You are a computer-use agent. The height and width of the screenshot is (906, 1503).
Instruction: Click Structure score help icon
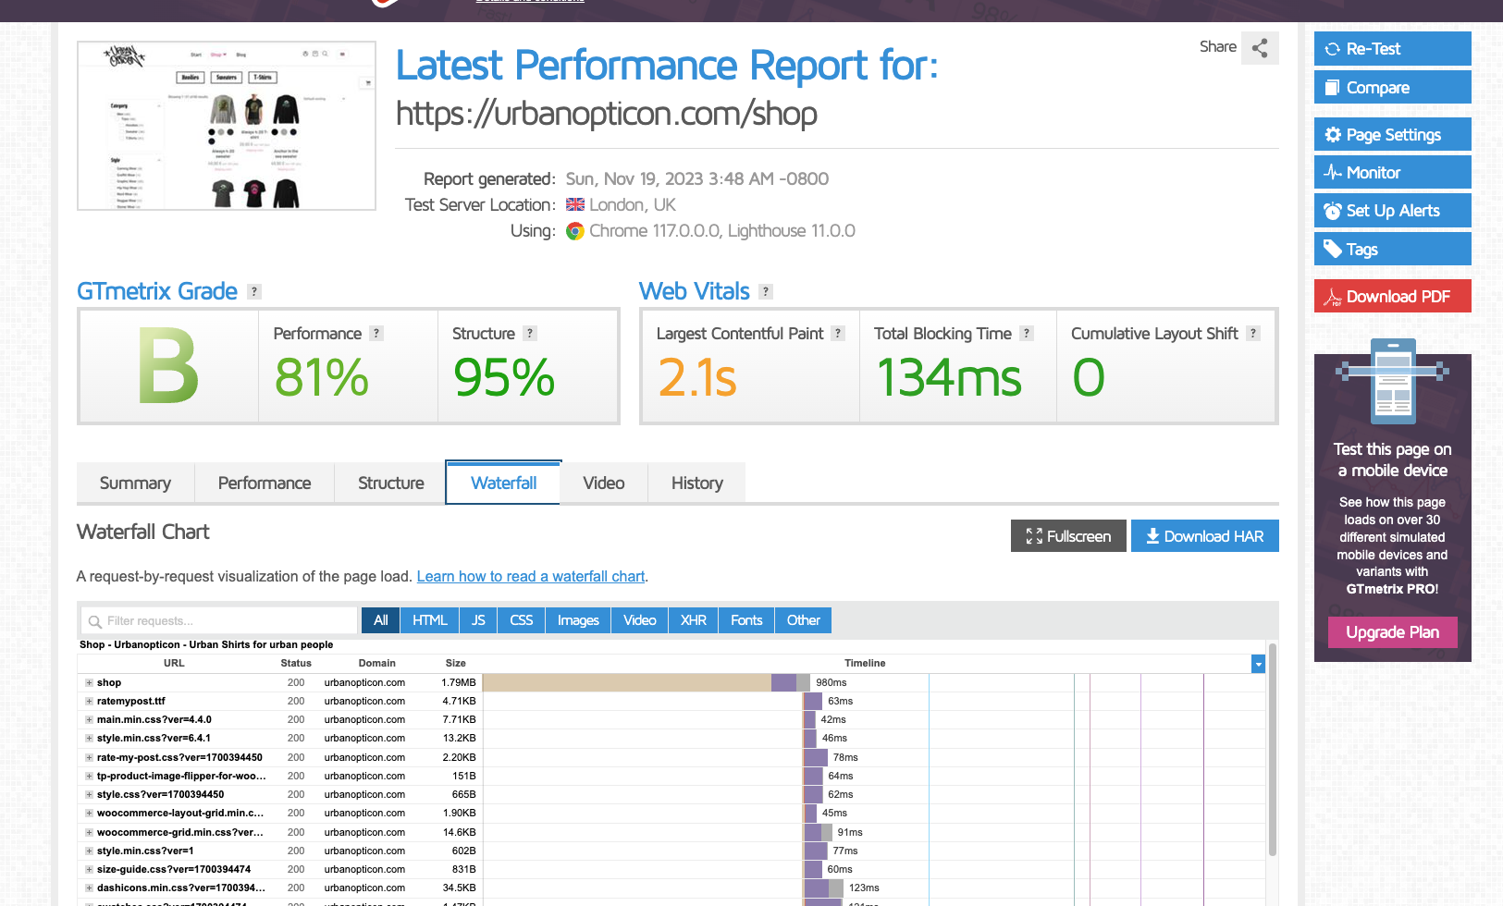[x=530, y=334]
